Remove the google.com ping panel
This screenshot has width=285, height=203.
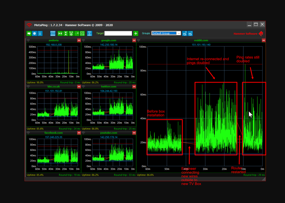pos(134,40)
